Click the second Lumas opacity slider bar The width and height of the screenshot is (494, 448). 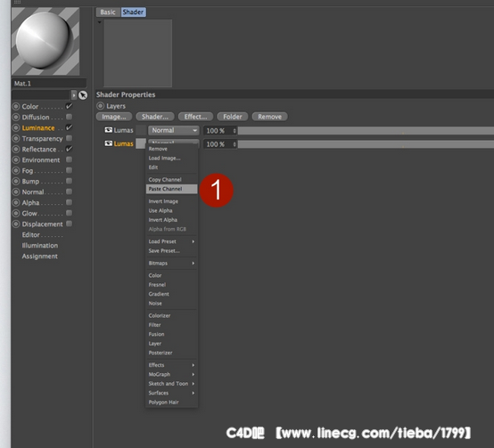click(x=366, y=144)
